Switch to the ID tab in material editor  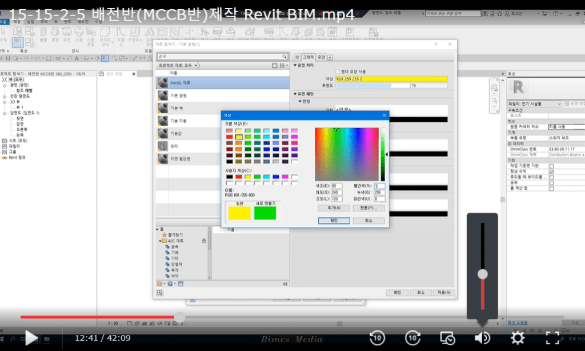pyautogui.click(x=297, y=57)
